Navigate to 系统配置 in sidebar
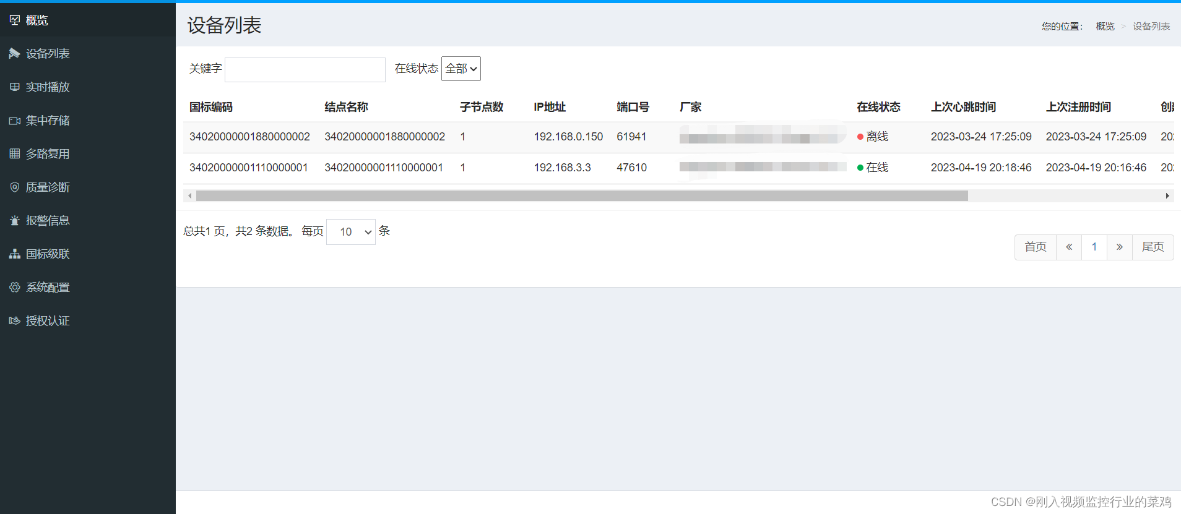 click(88, 288)
